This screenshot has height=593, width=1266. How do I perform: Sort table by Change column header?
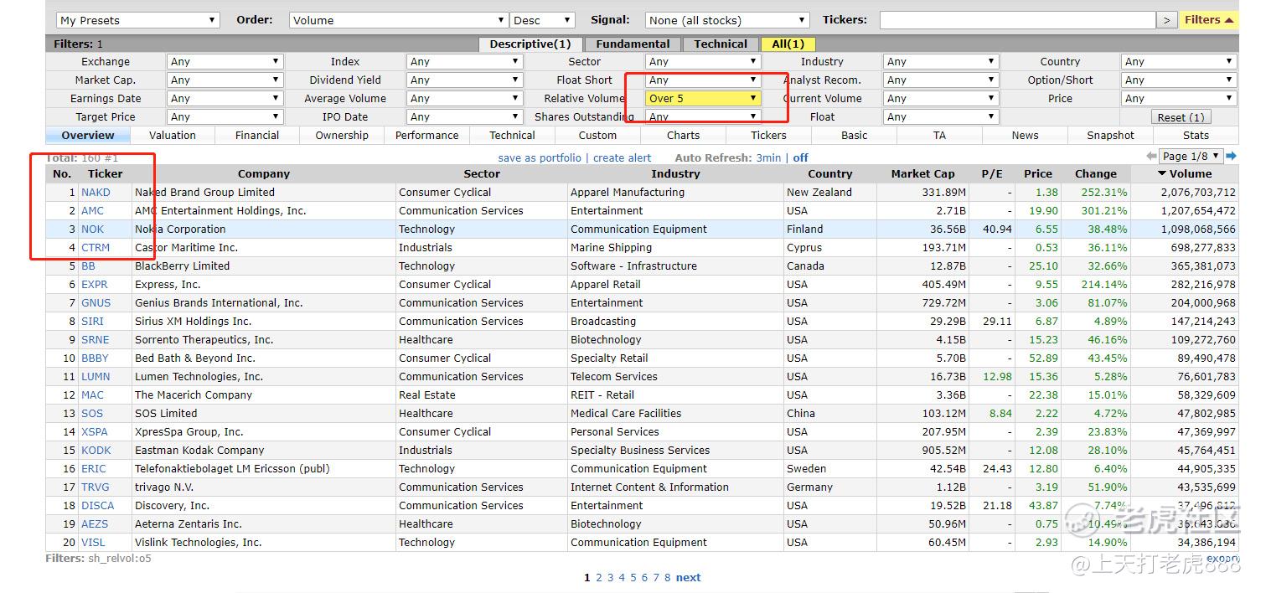click(x=1096, y=173)
